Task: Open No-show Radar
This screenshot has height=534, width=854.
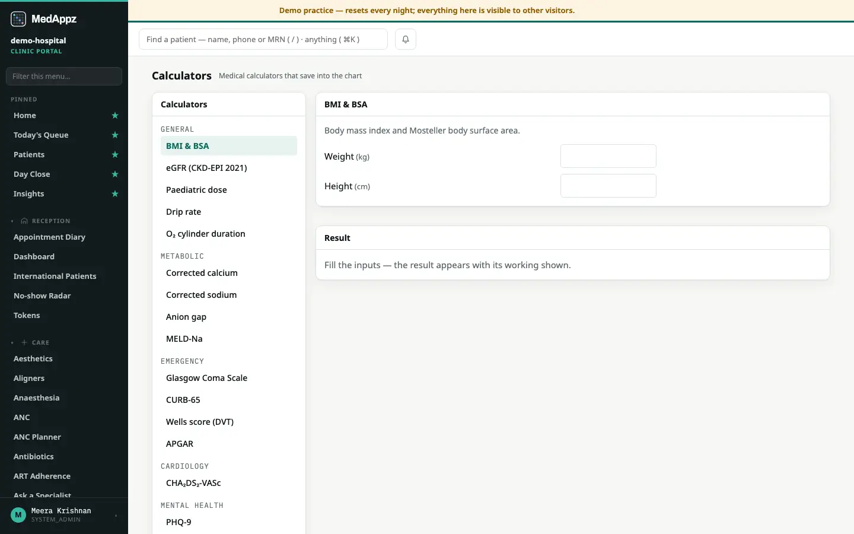Action: [42, 296]
